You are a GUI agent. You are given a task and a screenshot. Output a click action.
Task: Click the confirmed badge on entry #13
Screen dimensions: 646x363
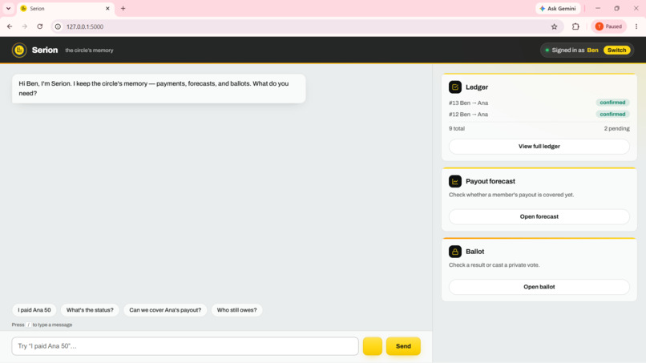612,103
